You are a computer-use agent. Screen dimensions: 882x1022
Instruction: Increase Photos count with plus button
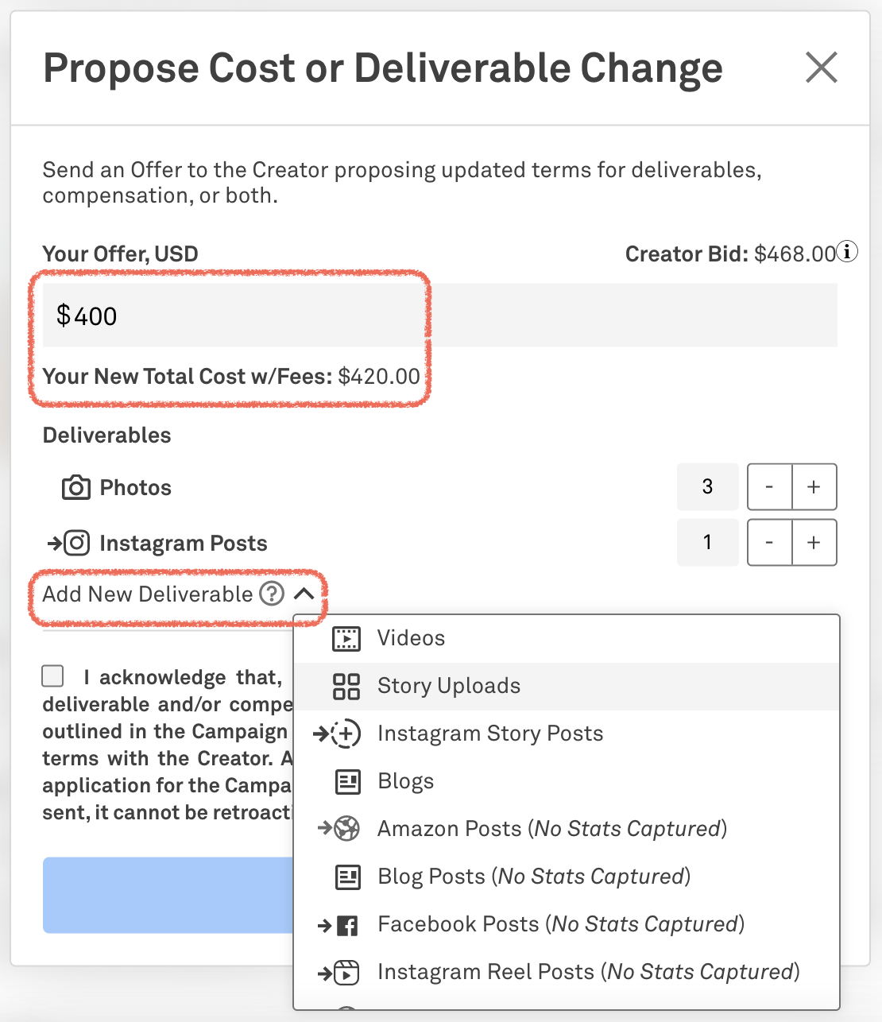(814, 487)
